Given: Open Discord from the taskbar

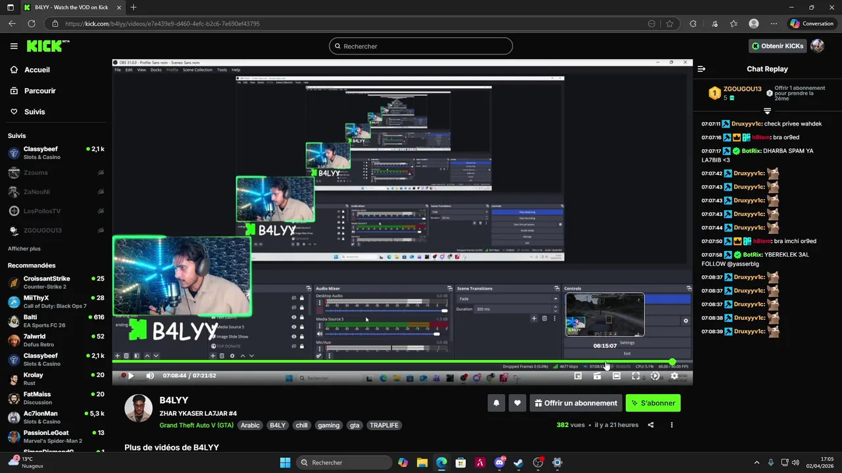Looking at the screenshot, I should click(500, 462).
